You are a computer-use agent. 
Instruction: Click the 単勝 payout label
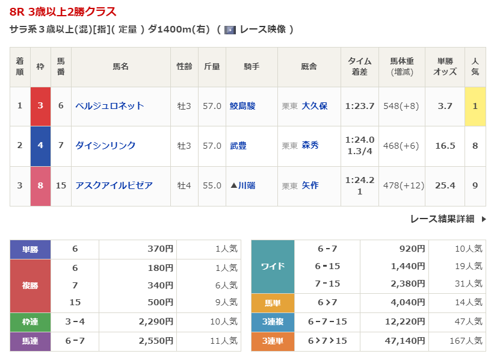click(x=30, y=249)
